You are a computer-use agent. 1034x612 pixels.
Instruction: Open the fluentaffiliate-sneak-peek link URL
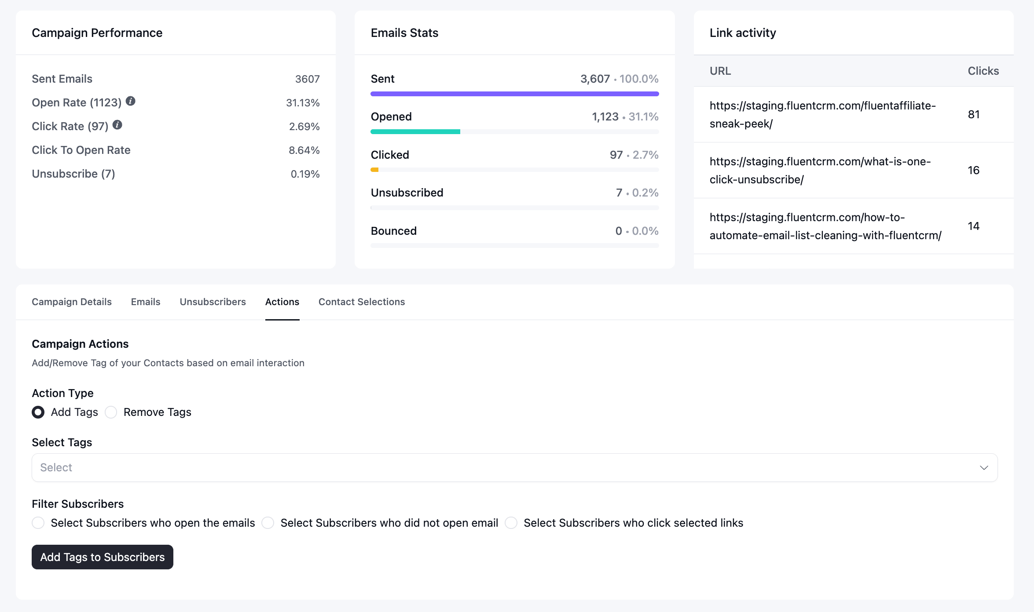[x=823, y=114]
